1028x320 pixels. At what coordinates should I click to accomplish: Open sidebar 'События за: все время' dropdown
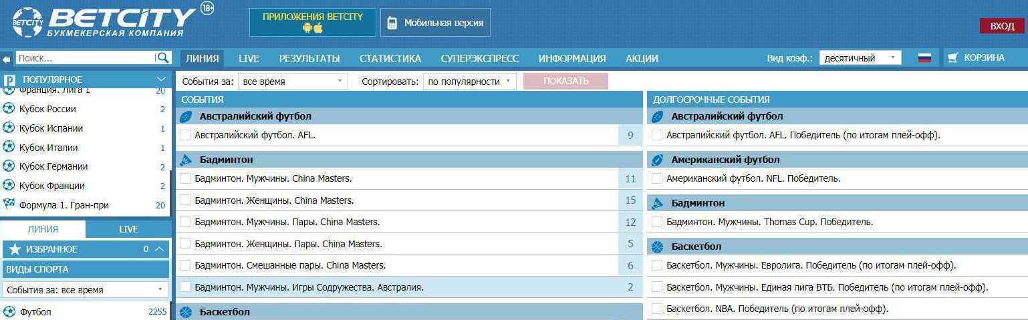[x=86, y=290]
